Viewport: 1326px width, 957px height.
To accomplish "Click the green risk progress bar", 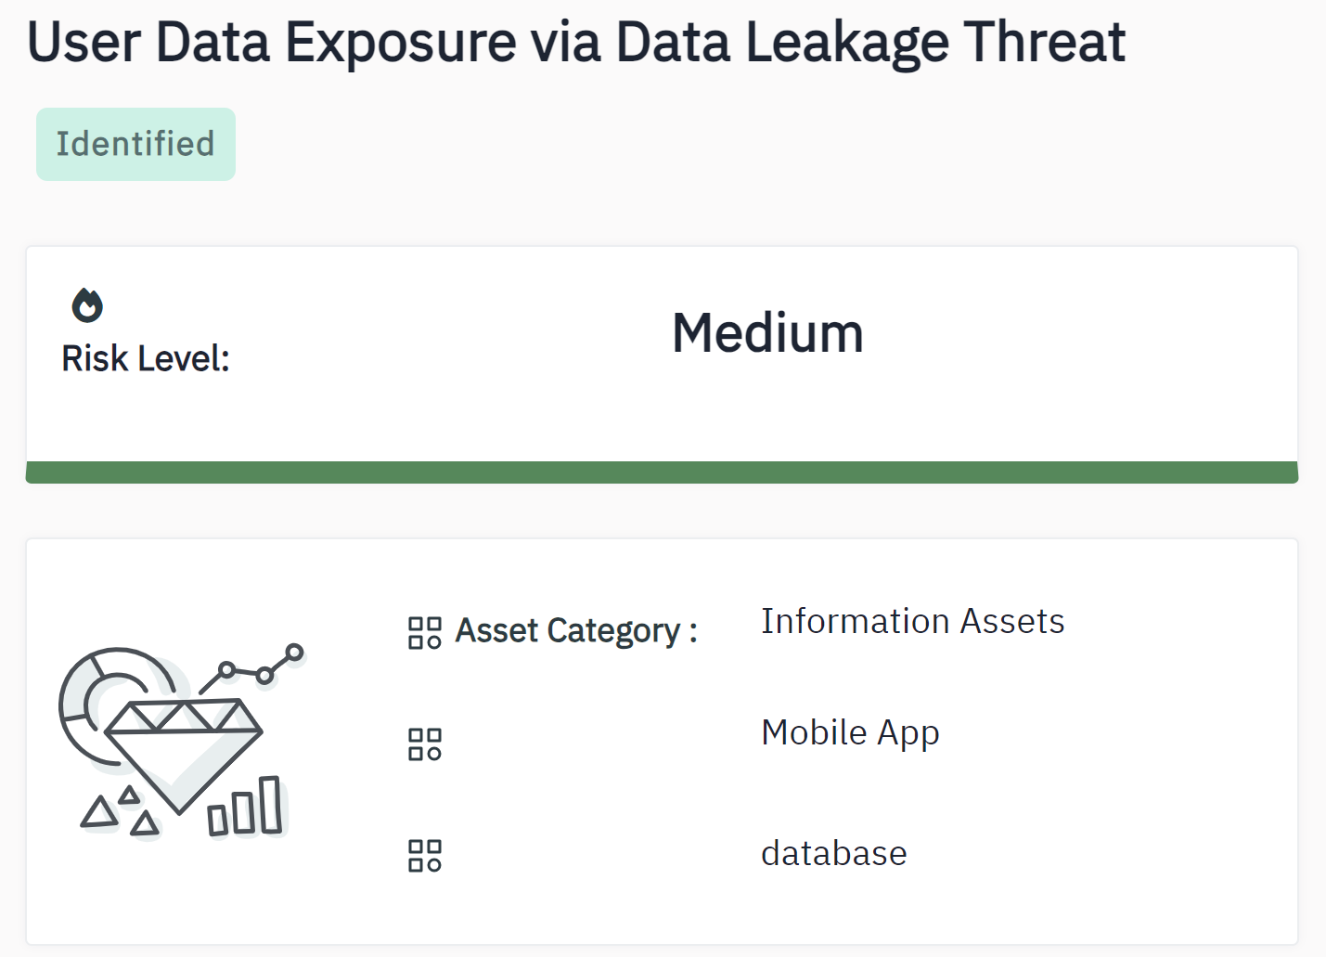I will (x=662, y=472).
